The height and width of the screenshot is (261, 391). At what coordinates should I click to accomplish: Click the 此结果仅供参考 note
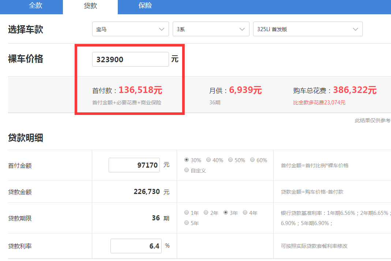click(x=373, y=120)
